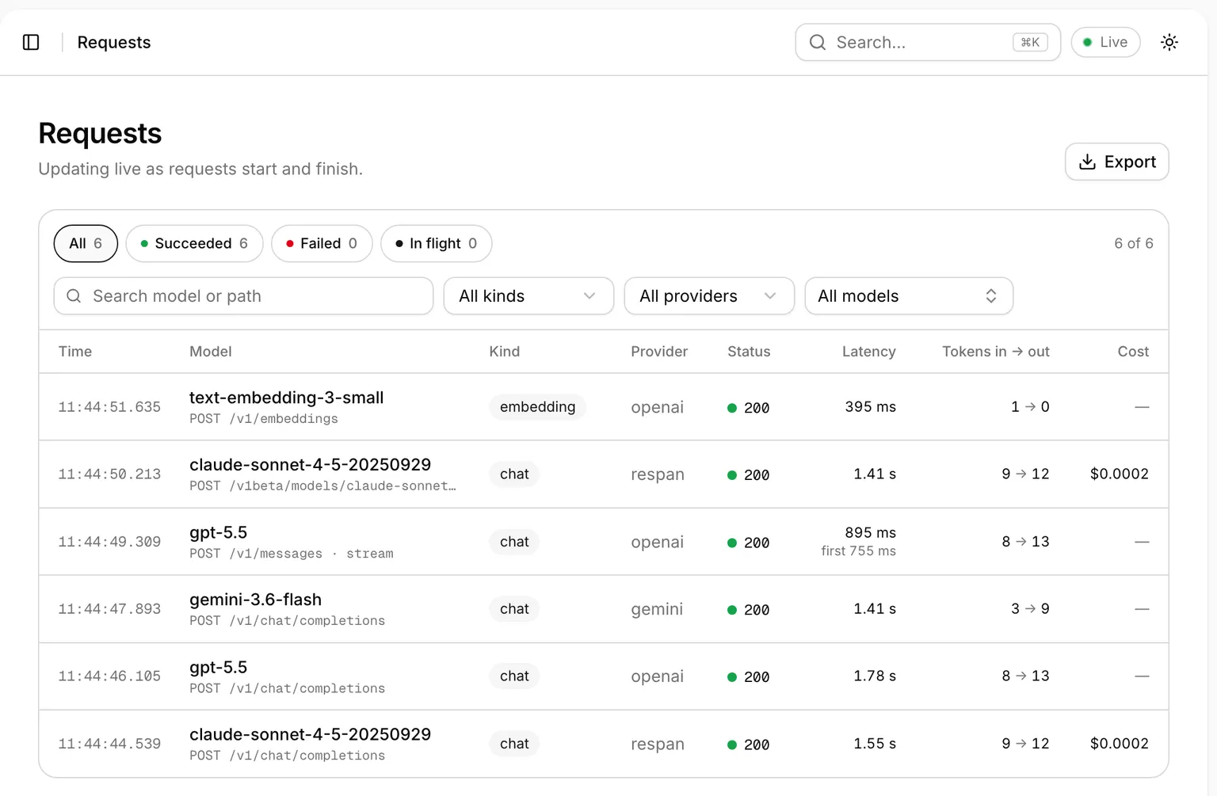Click the Time column header

point(75,352)
